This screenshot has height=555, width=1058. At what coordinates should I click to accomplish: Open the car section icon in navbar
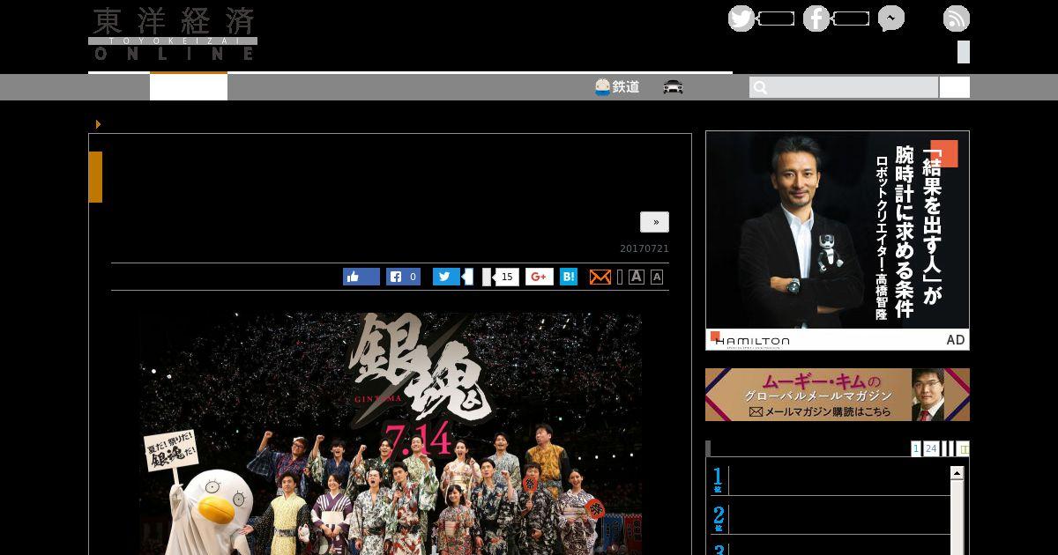pos(674,87)
